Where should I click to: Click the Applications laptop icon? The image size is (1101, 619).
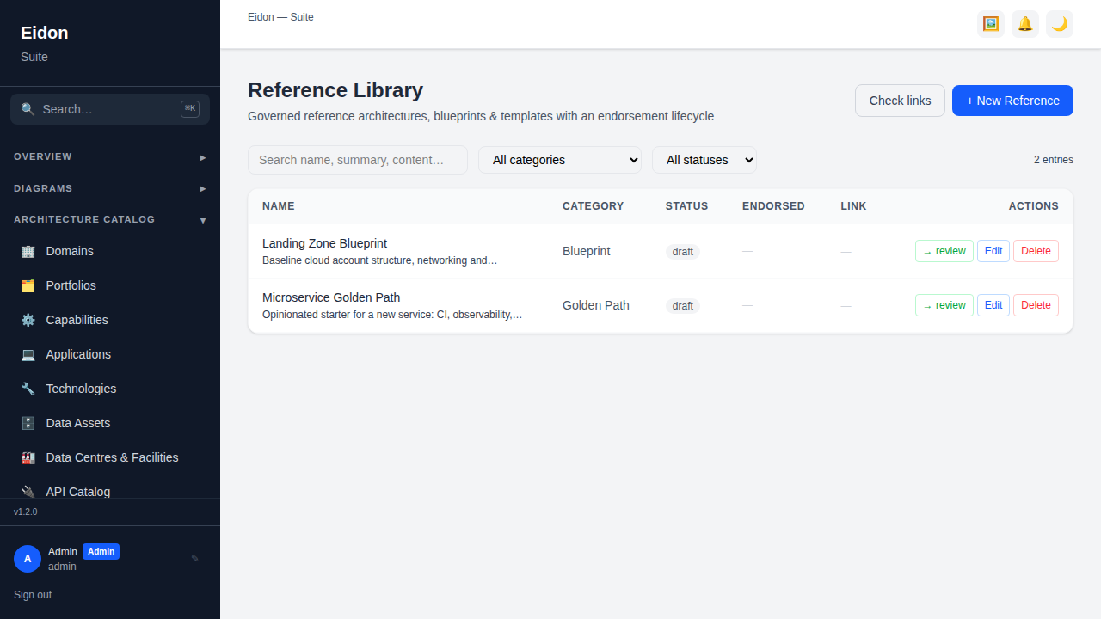[x=28, y=354]
